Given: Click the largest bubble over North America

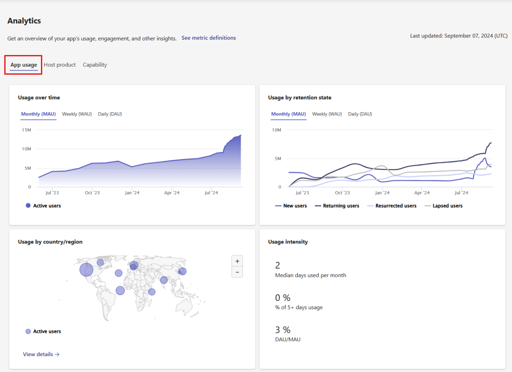Looking at the screenshot, I should 86,270.
